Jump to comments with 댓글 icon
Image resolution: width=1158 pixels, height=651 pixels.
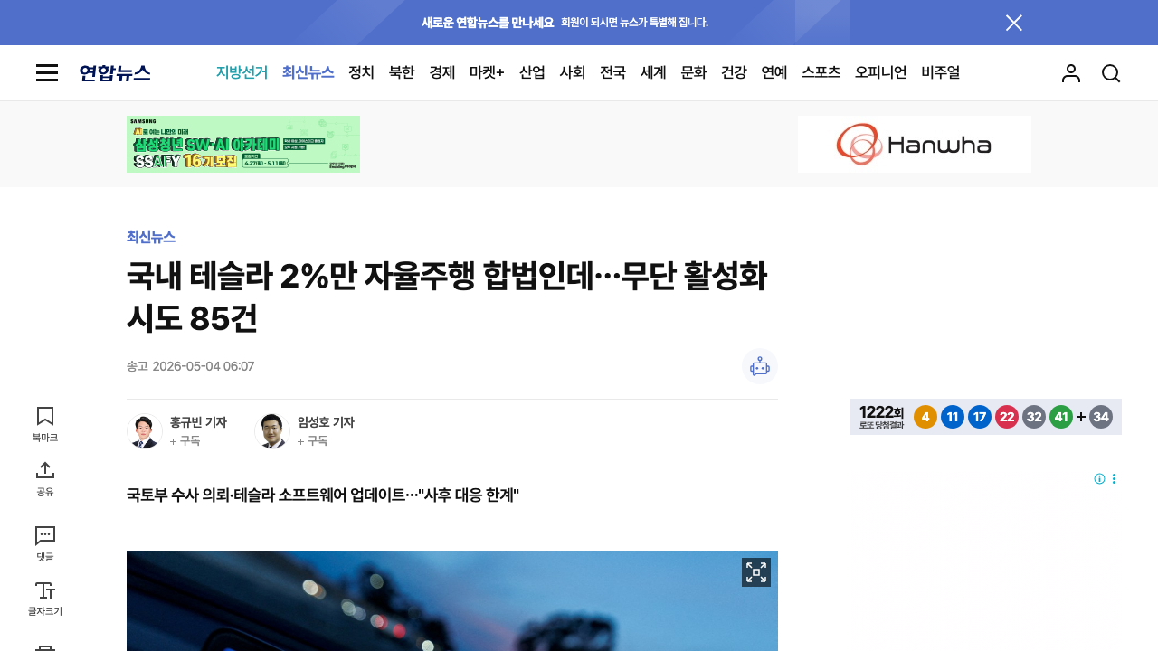point(45,543)
